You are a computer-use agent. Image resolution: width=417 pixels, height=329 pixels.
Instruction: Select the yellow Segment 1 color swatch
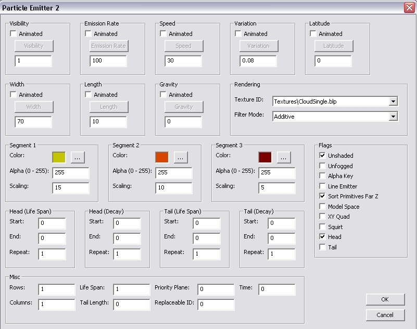59,157
